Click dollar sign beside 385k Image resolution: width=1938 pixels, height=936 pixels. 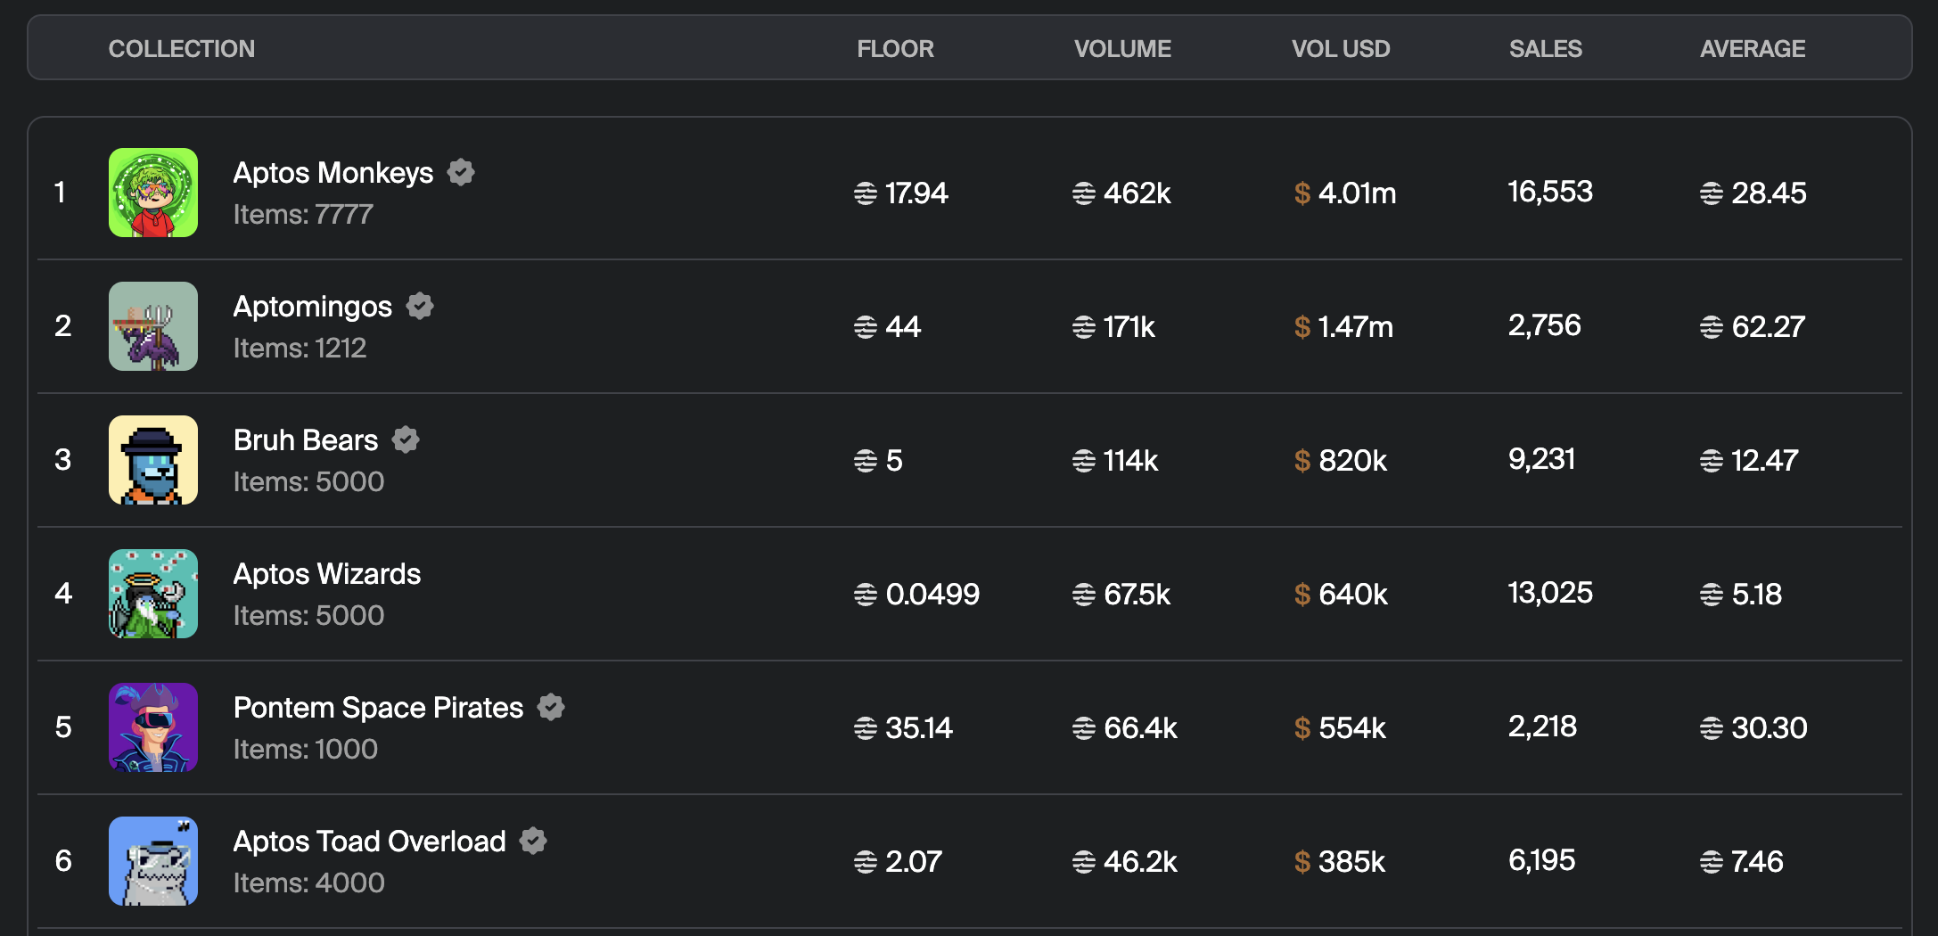[x=1302, y=862]
